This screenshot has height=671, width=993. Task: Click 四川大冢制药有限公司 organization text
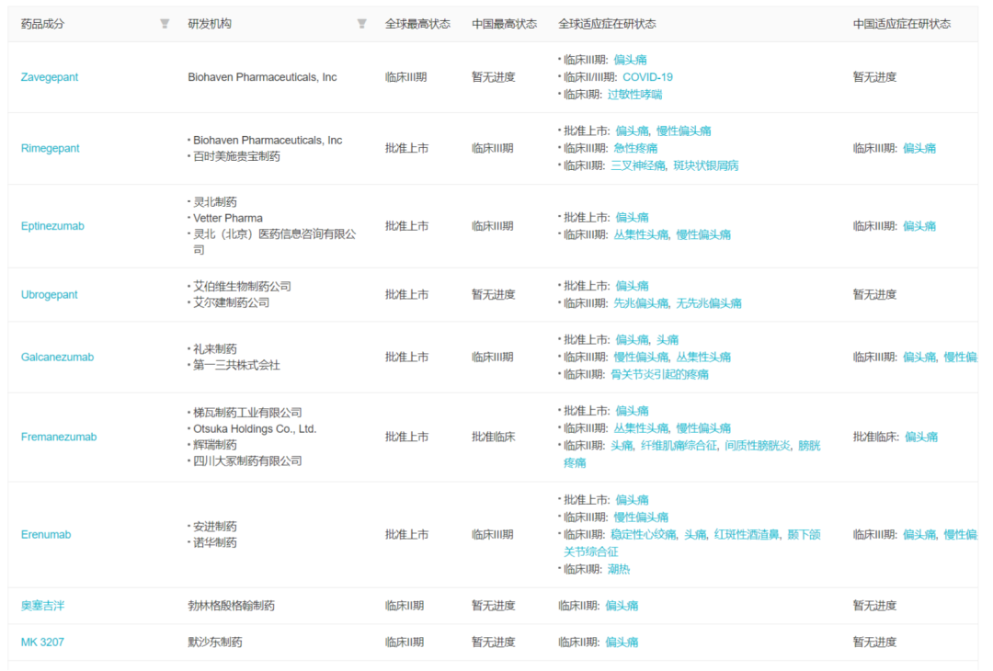(247, 461)
